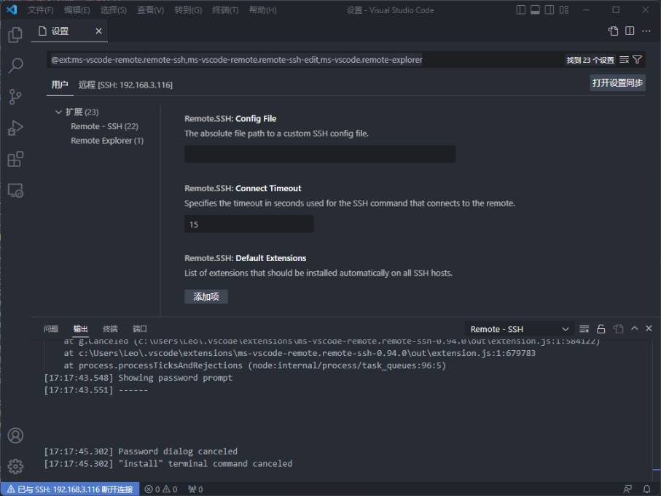The height and width of the screenshot is (496, 661).
Task: Open the Accounts icon in activity bar
Action: pos(15,435)
